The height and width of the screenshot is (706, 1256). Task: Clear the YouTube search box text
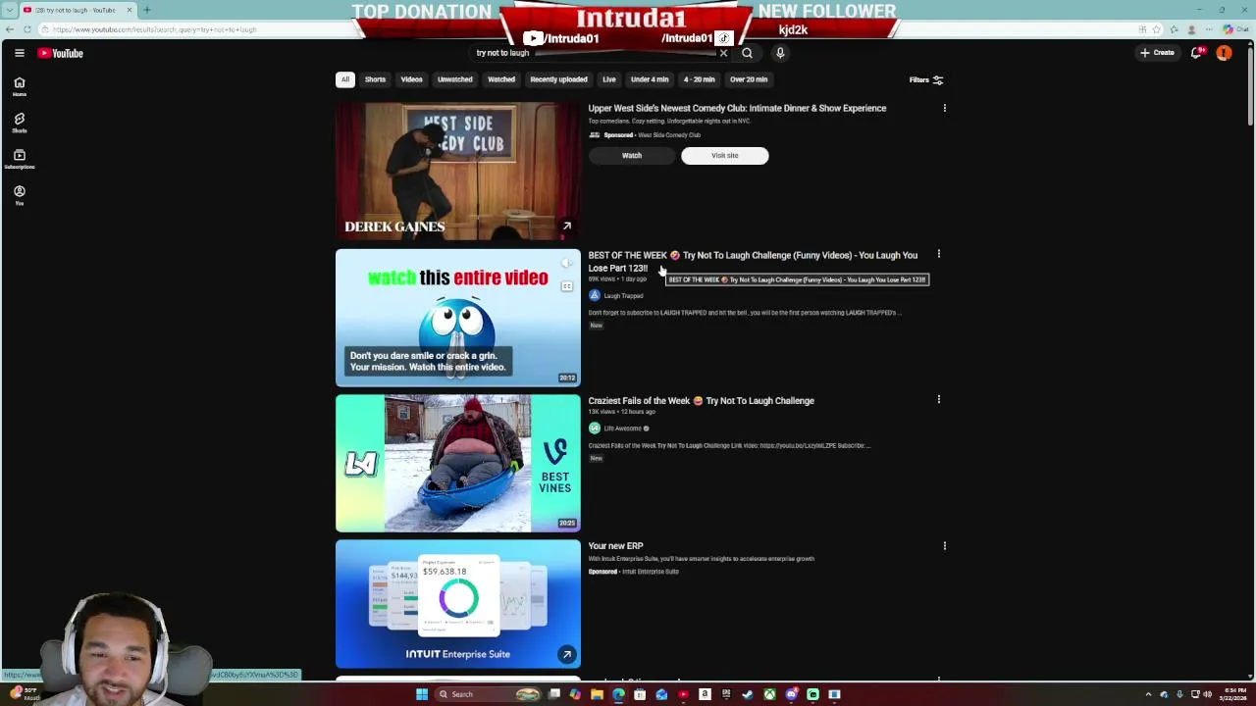point(723,53)
